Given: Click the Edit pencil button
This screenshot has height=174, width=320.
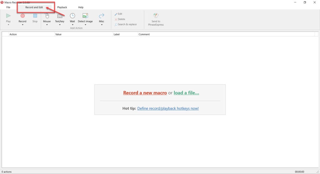Looking at the screenshot, I should coord(118,14).
